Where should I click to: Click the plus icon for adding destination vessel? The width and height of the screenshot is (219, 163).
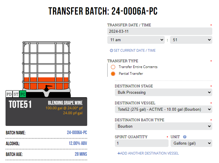point(119,153)
